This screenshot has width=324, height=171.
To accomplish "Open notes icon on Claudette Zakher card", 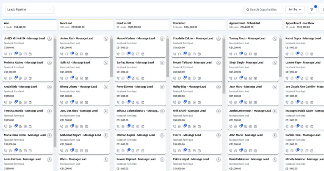I will click(189, 54).
